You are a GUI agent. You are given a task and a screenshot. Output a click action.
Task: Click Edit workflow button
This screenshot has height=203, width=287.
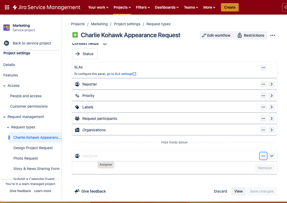[216, 36]
